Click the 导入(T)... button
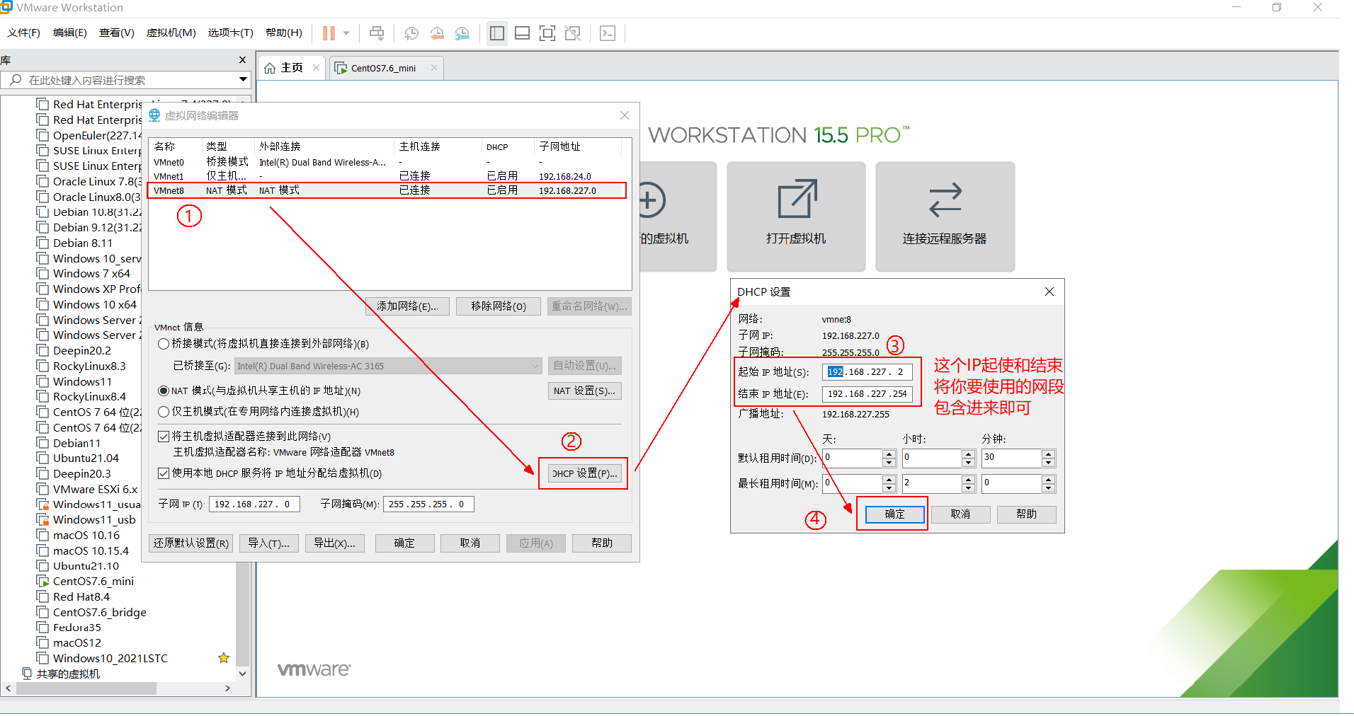 269,543
